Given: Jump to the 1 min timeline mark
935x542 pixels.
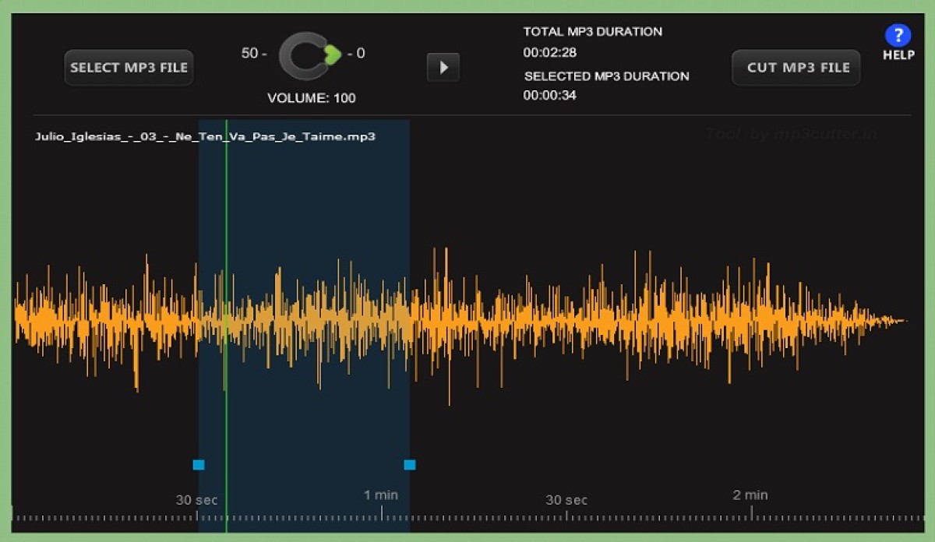Looking at the screenshot, I should 381,495.
